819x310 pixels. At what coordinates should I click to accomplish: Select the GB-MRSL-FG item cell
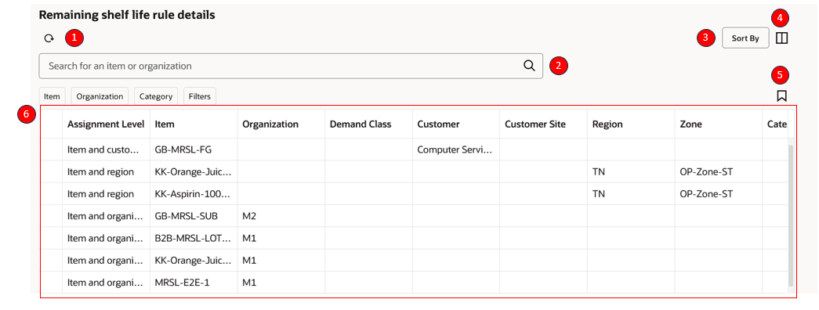click(194, 150)
